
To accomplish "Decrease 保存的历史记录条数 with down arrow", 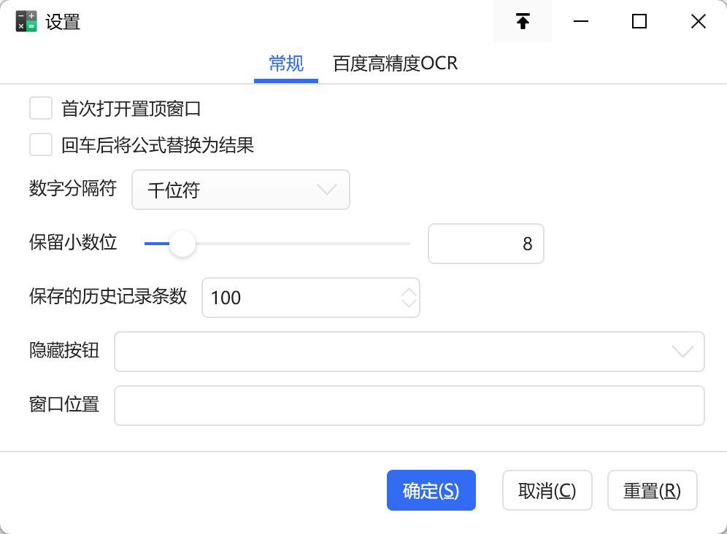I will tap(409, 303).
